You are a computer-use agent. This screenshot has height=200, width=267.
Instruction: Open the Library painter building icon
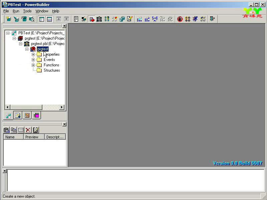[x=99, y=19]
